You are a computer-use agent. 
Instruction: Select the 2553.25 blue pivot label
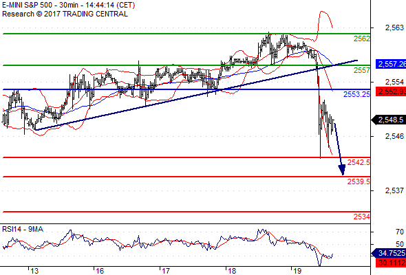coord(357,94)
